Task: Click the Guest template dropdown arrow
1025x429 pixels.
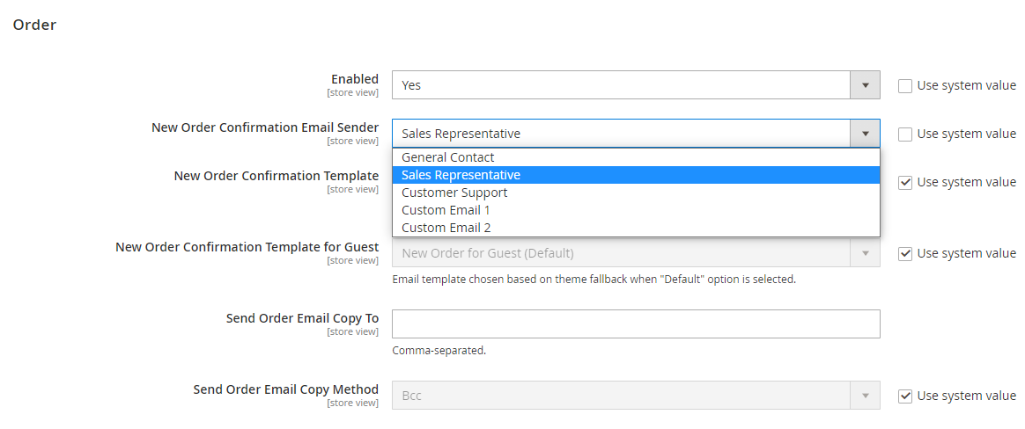Action: click(x=865, y=253)
